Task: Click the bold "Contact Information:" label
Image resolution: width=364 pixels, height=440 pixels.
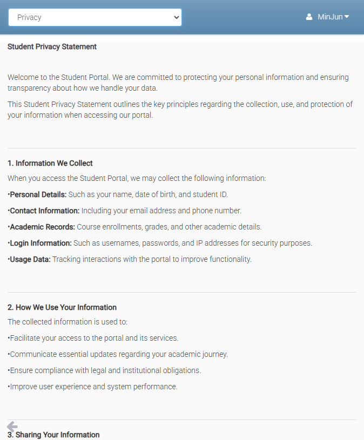Action: (45, 211)
